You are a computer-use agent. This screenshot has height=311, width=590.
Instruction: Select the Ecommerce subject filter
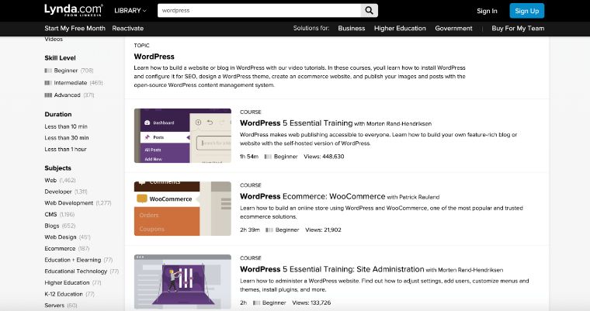[x=61, y=248]
